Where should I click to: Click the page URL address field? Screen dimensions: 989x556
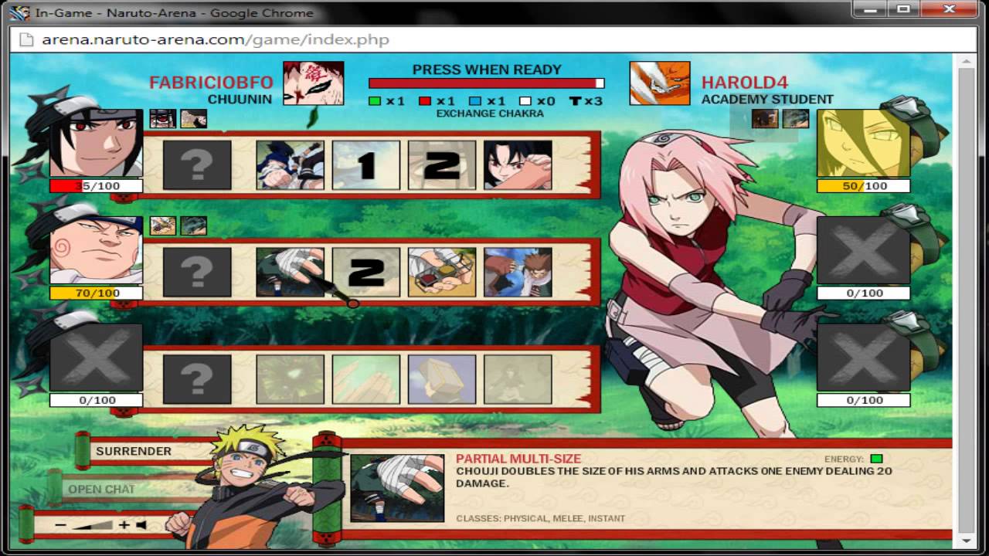point(494,39)
